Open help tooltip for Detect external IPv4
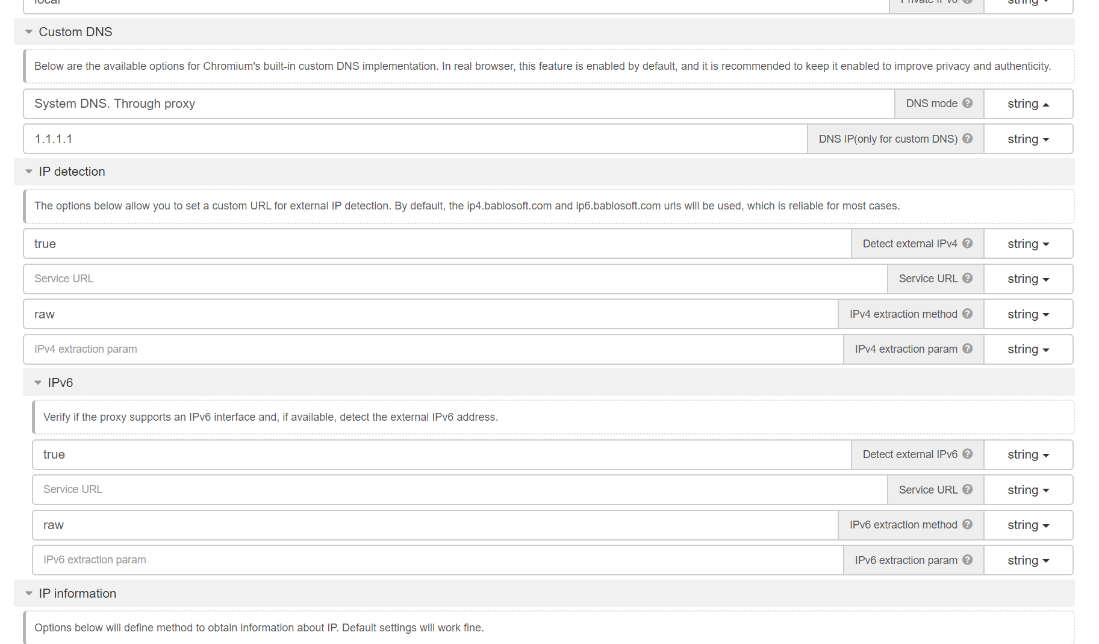Image resolution: width=1099 pixels, height=644 pixels. (x=967, y=243)
